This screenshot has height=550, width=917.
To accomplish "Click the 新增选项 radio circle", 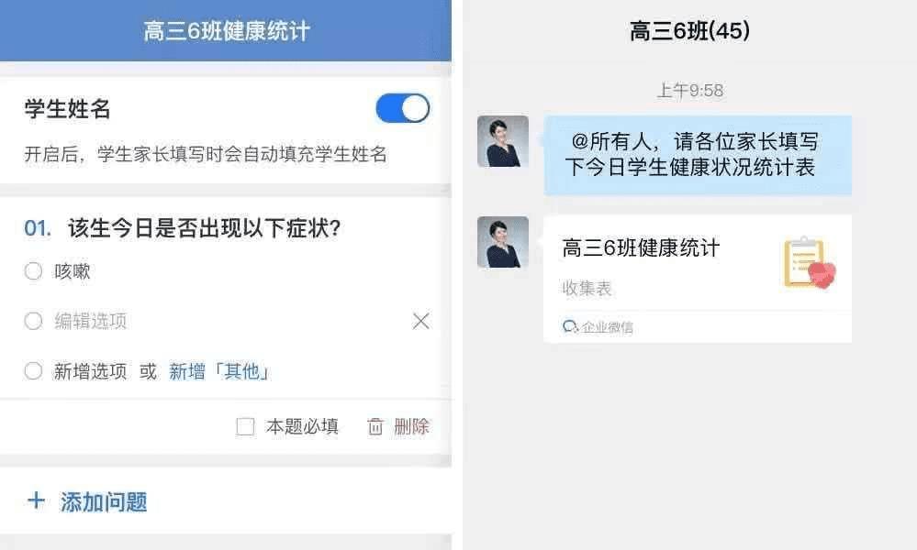I will click(x=33, y=370).
